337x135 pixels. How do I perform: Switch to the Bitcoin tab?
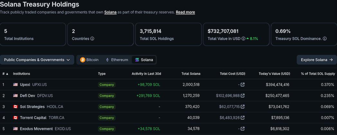(89, 60)
